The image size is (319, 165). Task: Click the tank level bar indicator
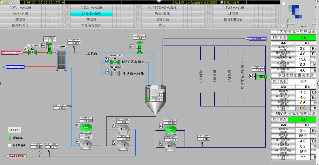pyautogui.click(x=148, y=94)
